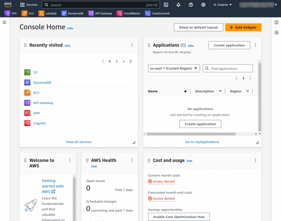Open the account menu dropdown

click(258, 5)
